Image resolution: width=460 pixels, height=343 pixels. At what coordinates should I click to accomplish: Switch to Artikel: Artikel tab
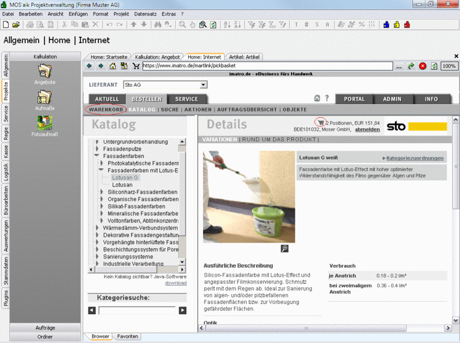click(244, 57)
